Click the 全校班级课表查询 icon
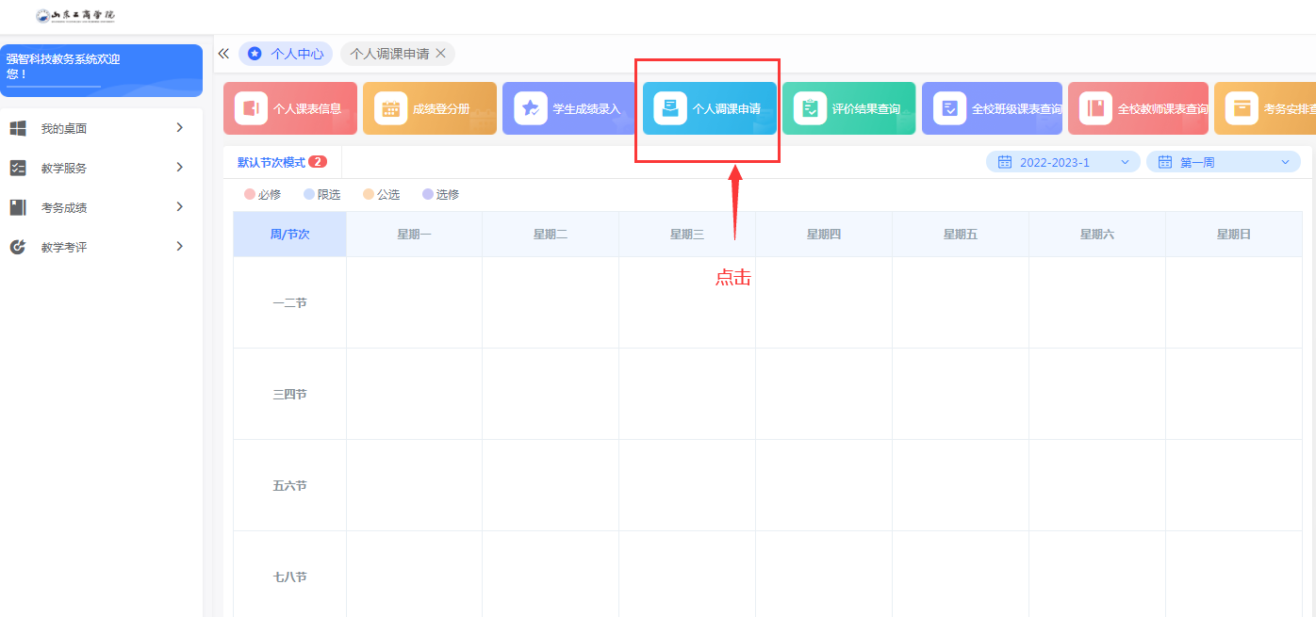Viewport: 1316px width, 617px height. pyautogui.click(x=949, y=108)
